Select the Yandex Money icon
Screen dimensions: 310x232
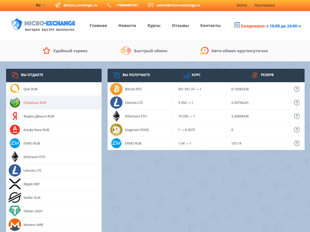click(15, 116)
